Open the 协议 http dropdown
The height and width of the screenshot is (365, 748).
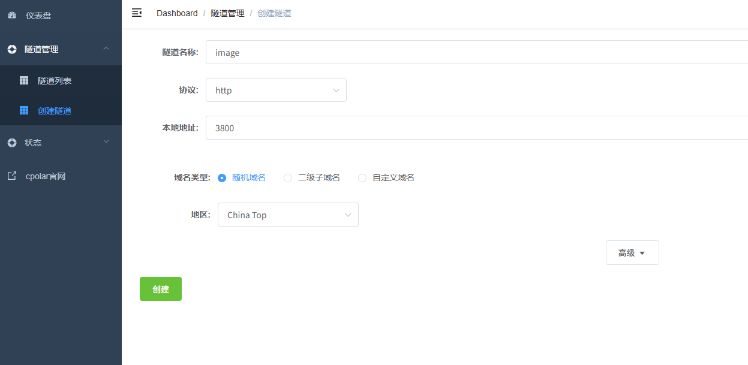pos(276,90)
